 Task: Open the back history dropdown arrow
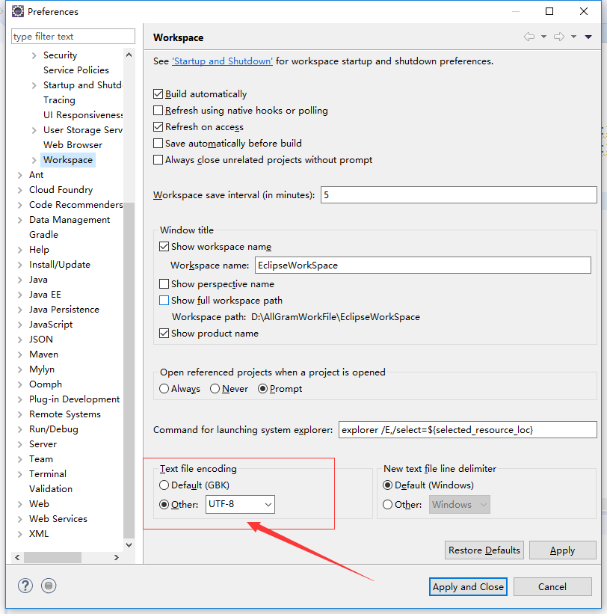point(543,37)
